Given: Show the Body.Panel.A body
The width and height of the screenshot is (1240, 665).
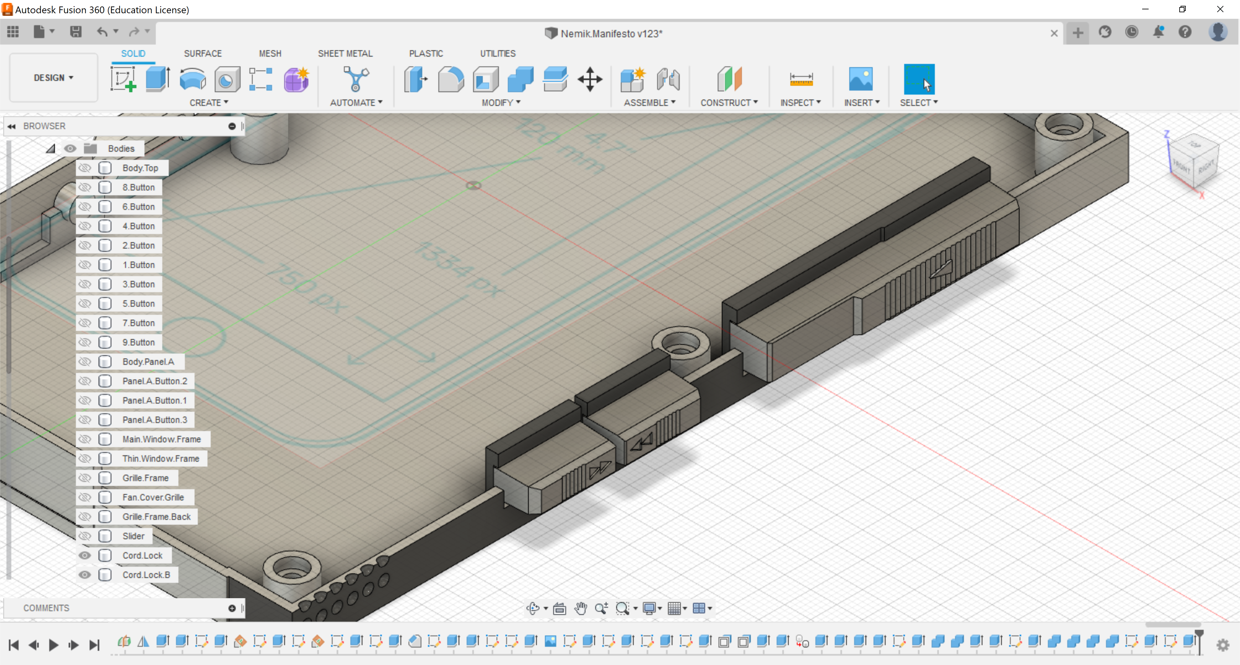Looking at the screenshot, I should [x=85, y=362].
